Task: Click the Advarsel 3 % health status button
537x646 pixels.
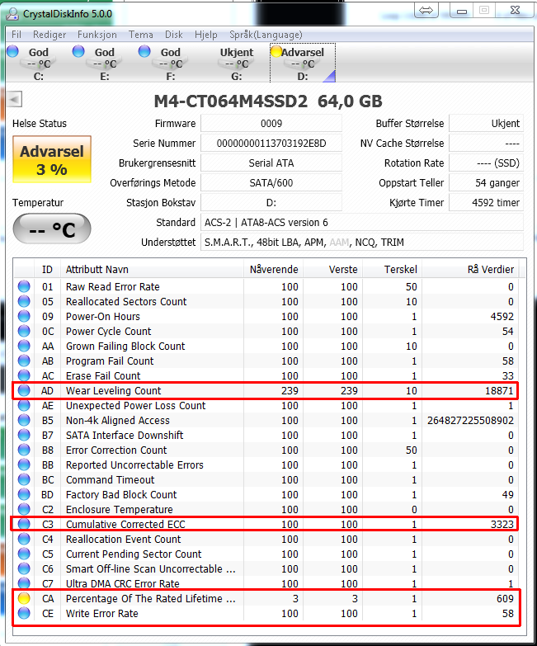Action: pyautogui.click(x=52, y=159)
